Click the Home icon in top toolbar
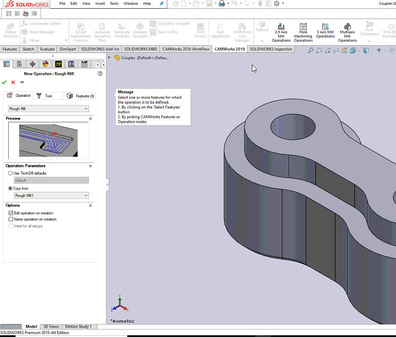 point(176,3)
